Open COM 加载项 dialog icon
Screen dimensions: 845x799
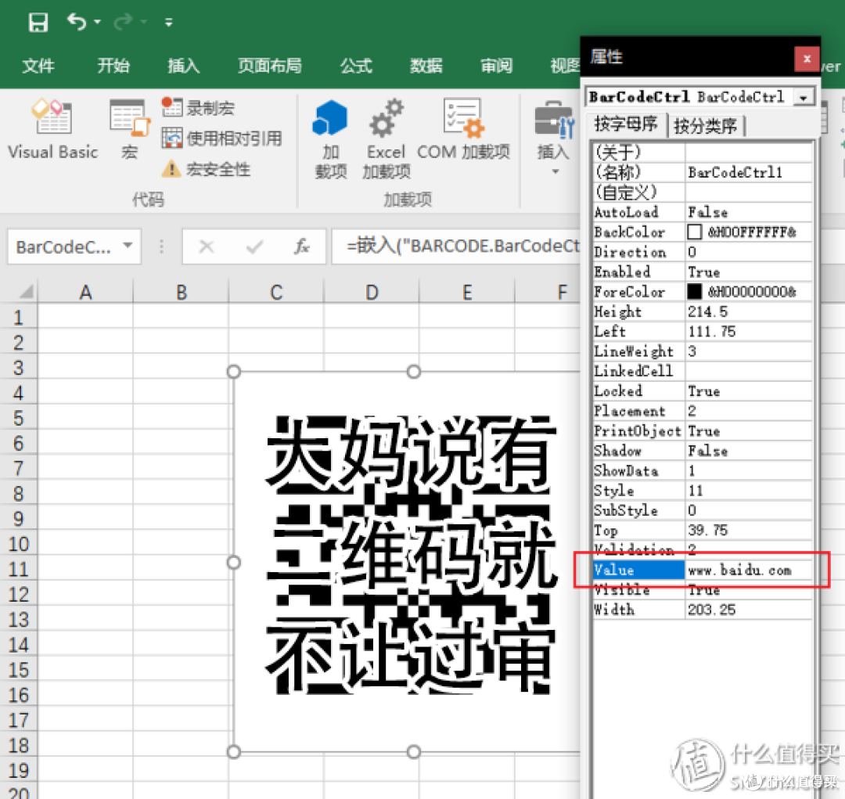(x=463, y=117)
